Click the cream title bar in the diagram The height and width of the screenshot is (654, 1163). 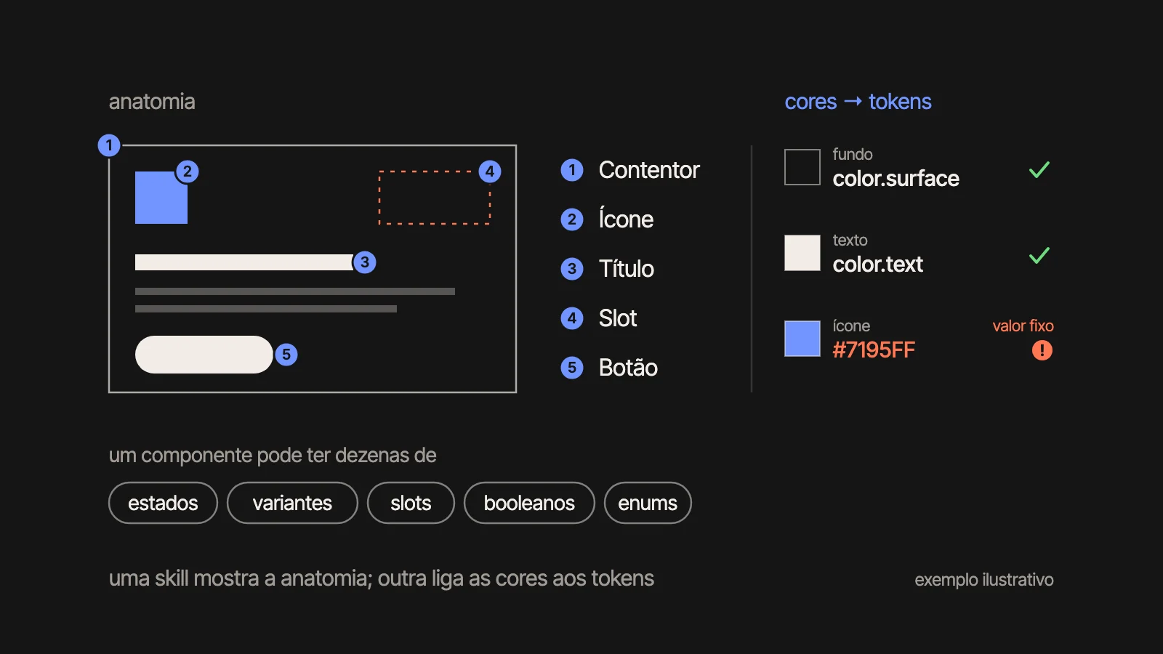(x=244, y=262)
